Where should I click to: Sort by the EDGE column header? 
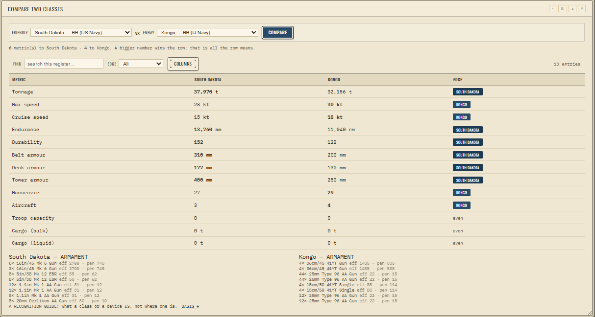point(457,79)
